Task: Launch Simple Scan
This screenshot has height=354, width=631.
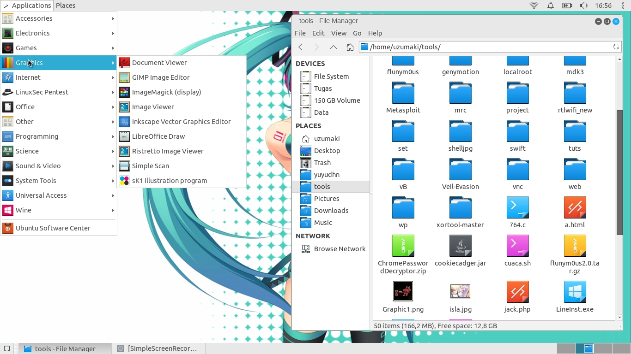Action: (x=182, y=166)
